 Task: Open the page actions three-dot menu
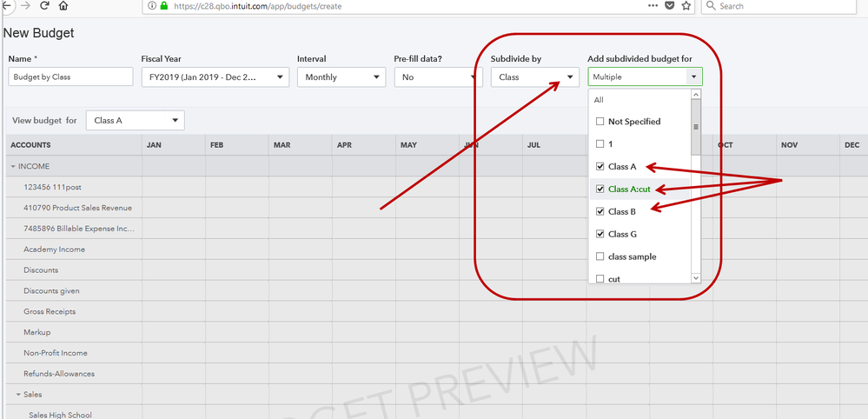click(x=653, y=5)
